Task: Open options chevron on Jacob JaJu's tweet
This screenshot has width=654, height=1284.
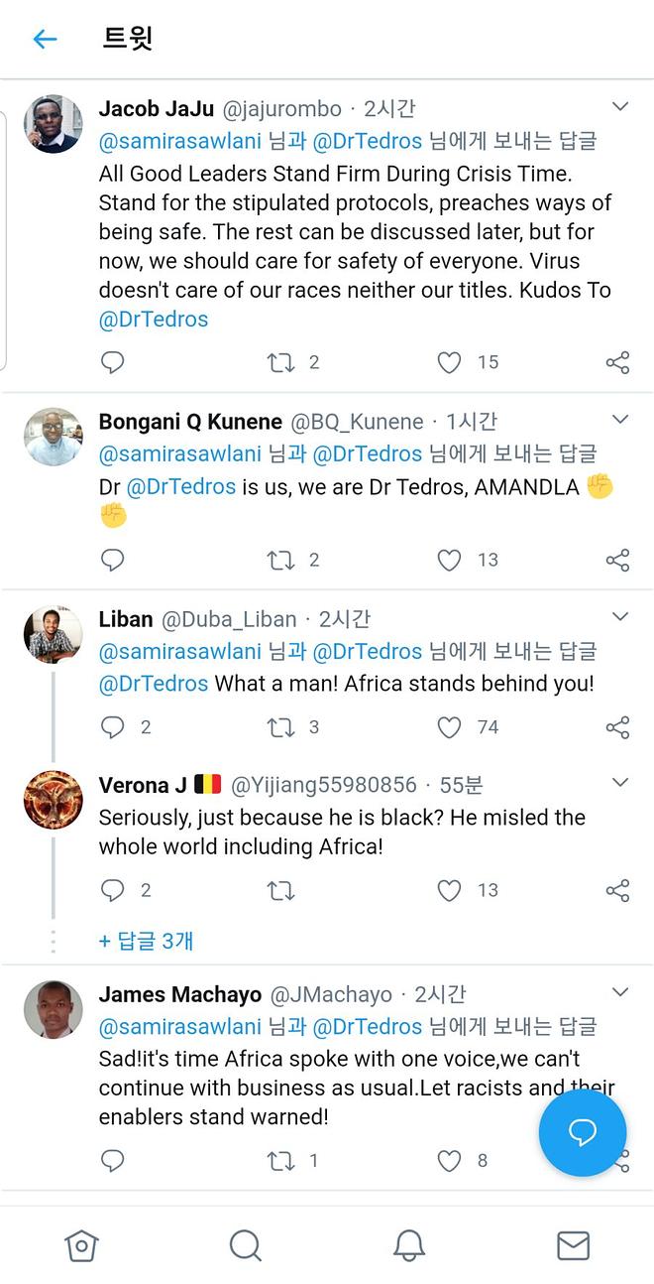Action: coord(620,106)
